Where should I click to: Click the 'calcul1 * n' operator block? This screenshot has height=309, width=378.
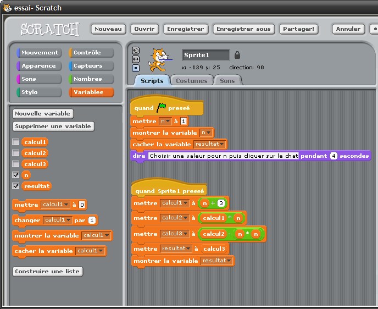[221, 218]
